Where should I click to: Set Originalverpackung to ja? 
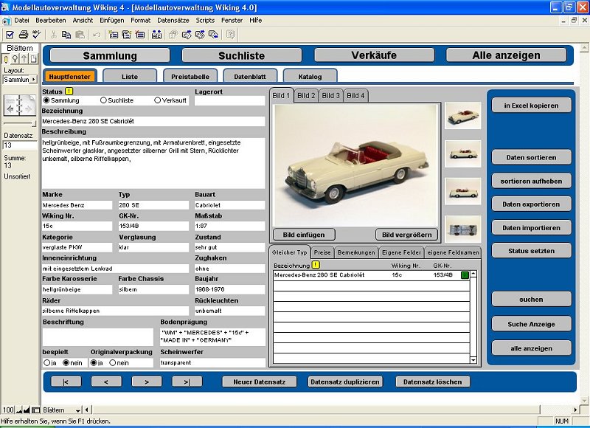(x=94, y=363)
